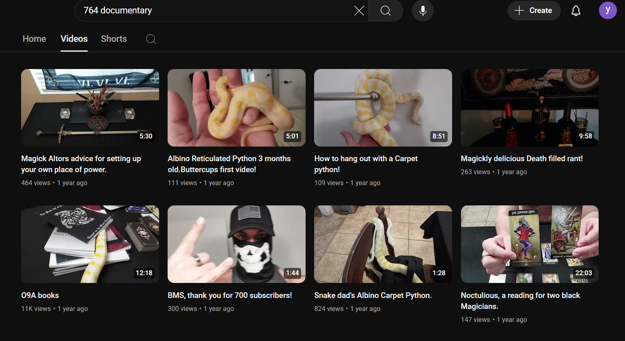Screen dimensions: 625x341
Task: Open the Magick Altors video thumbnail
Action: 90,108
